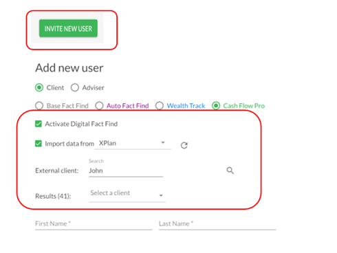Click the First Name field
The height and width of the screenshot is (253, 337).
click(x=94, y=224)
